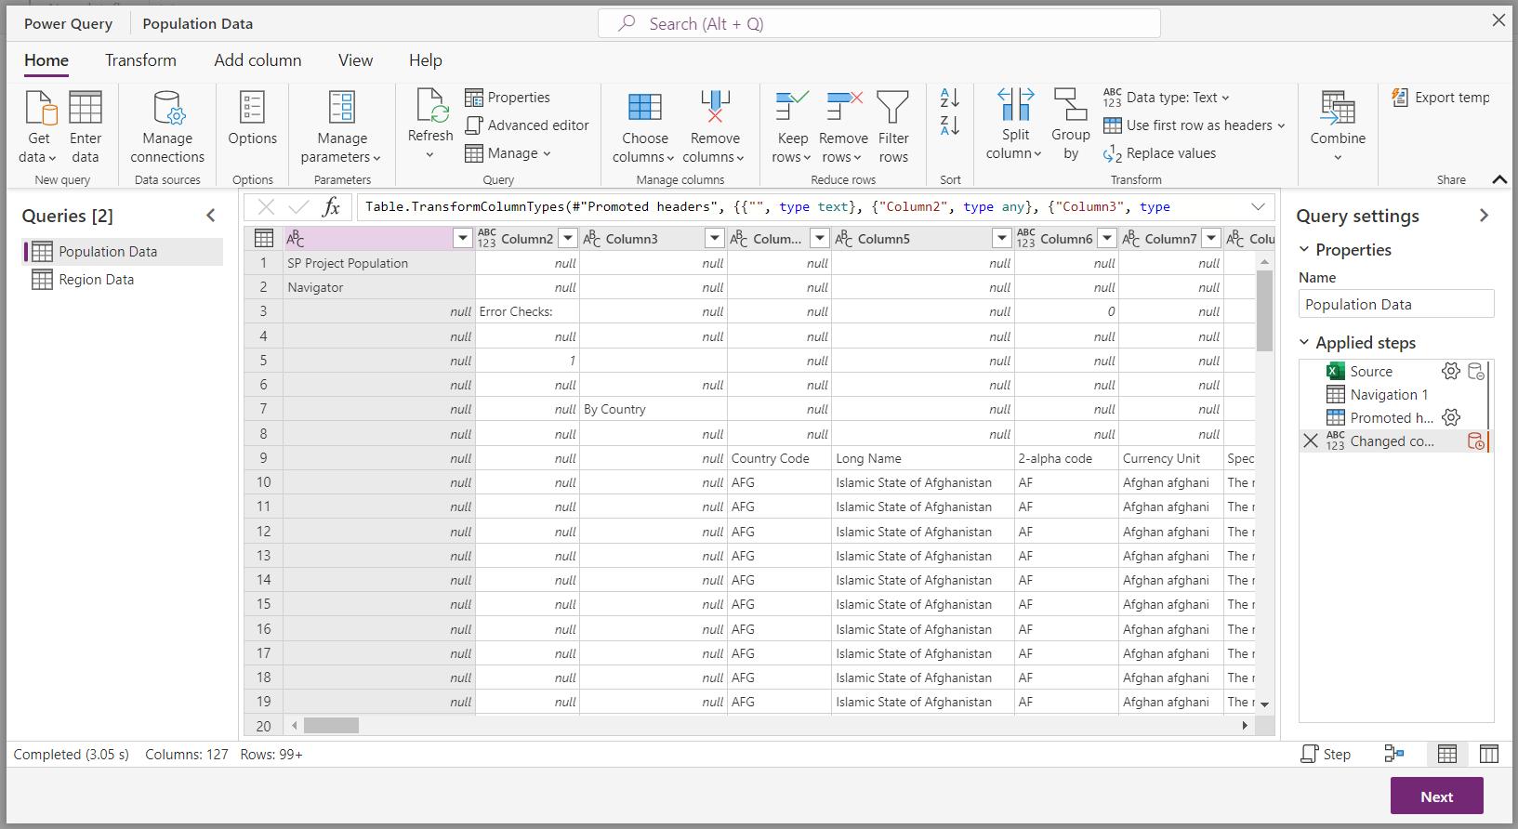Screen dimensions: 1518x829
Task: Switch to the Add column tab
Action: (257, 60)
